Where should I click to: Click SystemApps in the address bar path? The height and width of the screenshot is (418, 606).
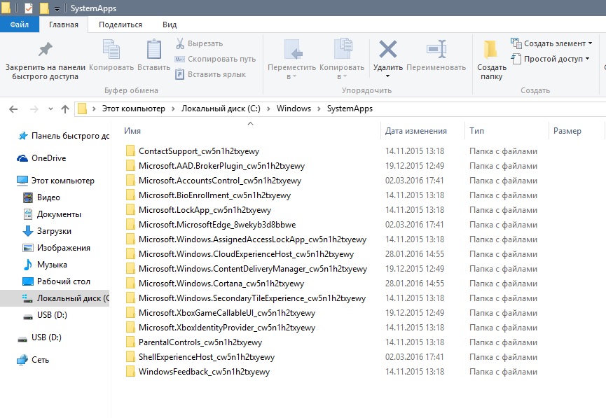tap(350, 109)
